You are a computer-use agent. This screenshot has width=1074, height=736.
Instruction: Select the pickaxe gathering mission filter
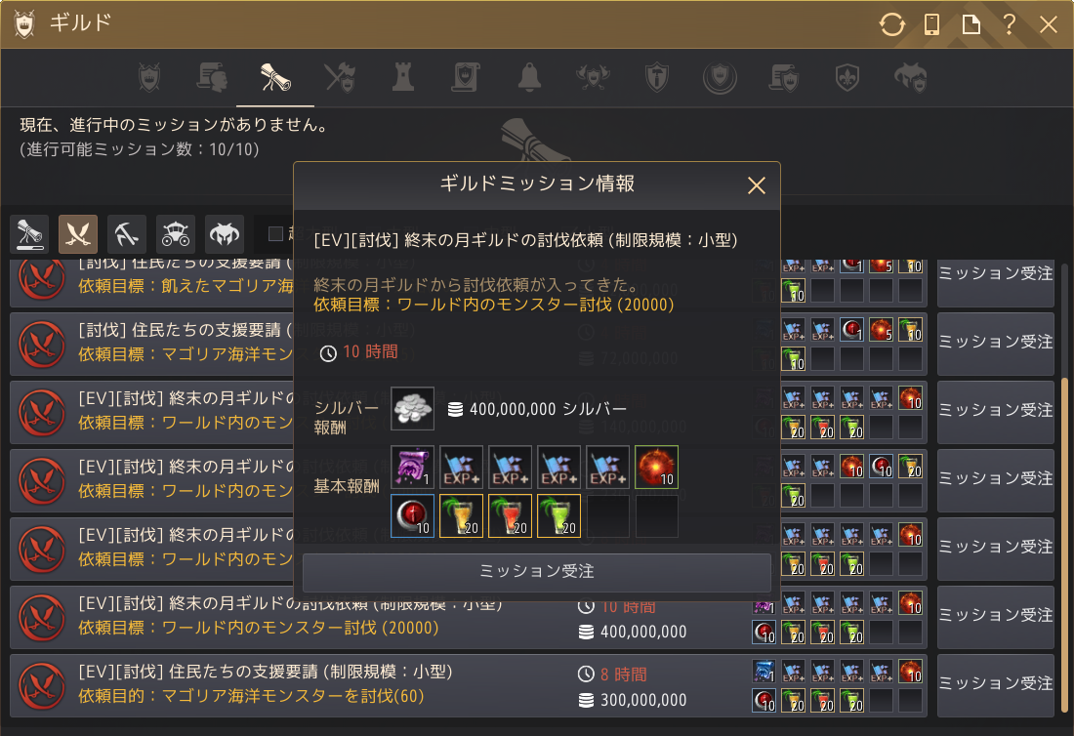(127, 235)
